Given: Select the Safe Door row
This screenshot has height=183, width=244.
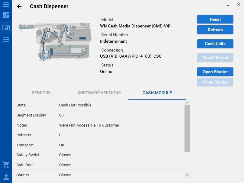Looking at the screenshot, I should tap(98, 165).
